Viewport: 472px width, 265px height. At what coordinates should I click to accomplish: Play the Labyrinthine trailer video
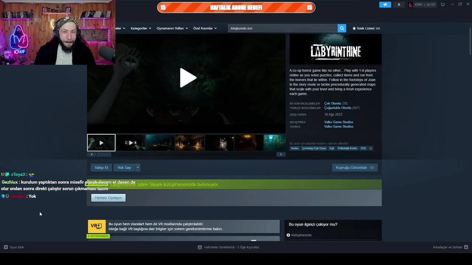(188, 78)
